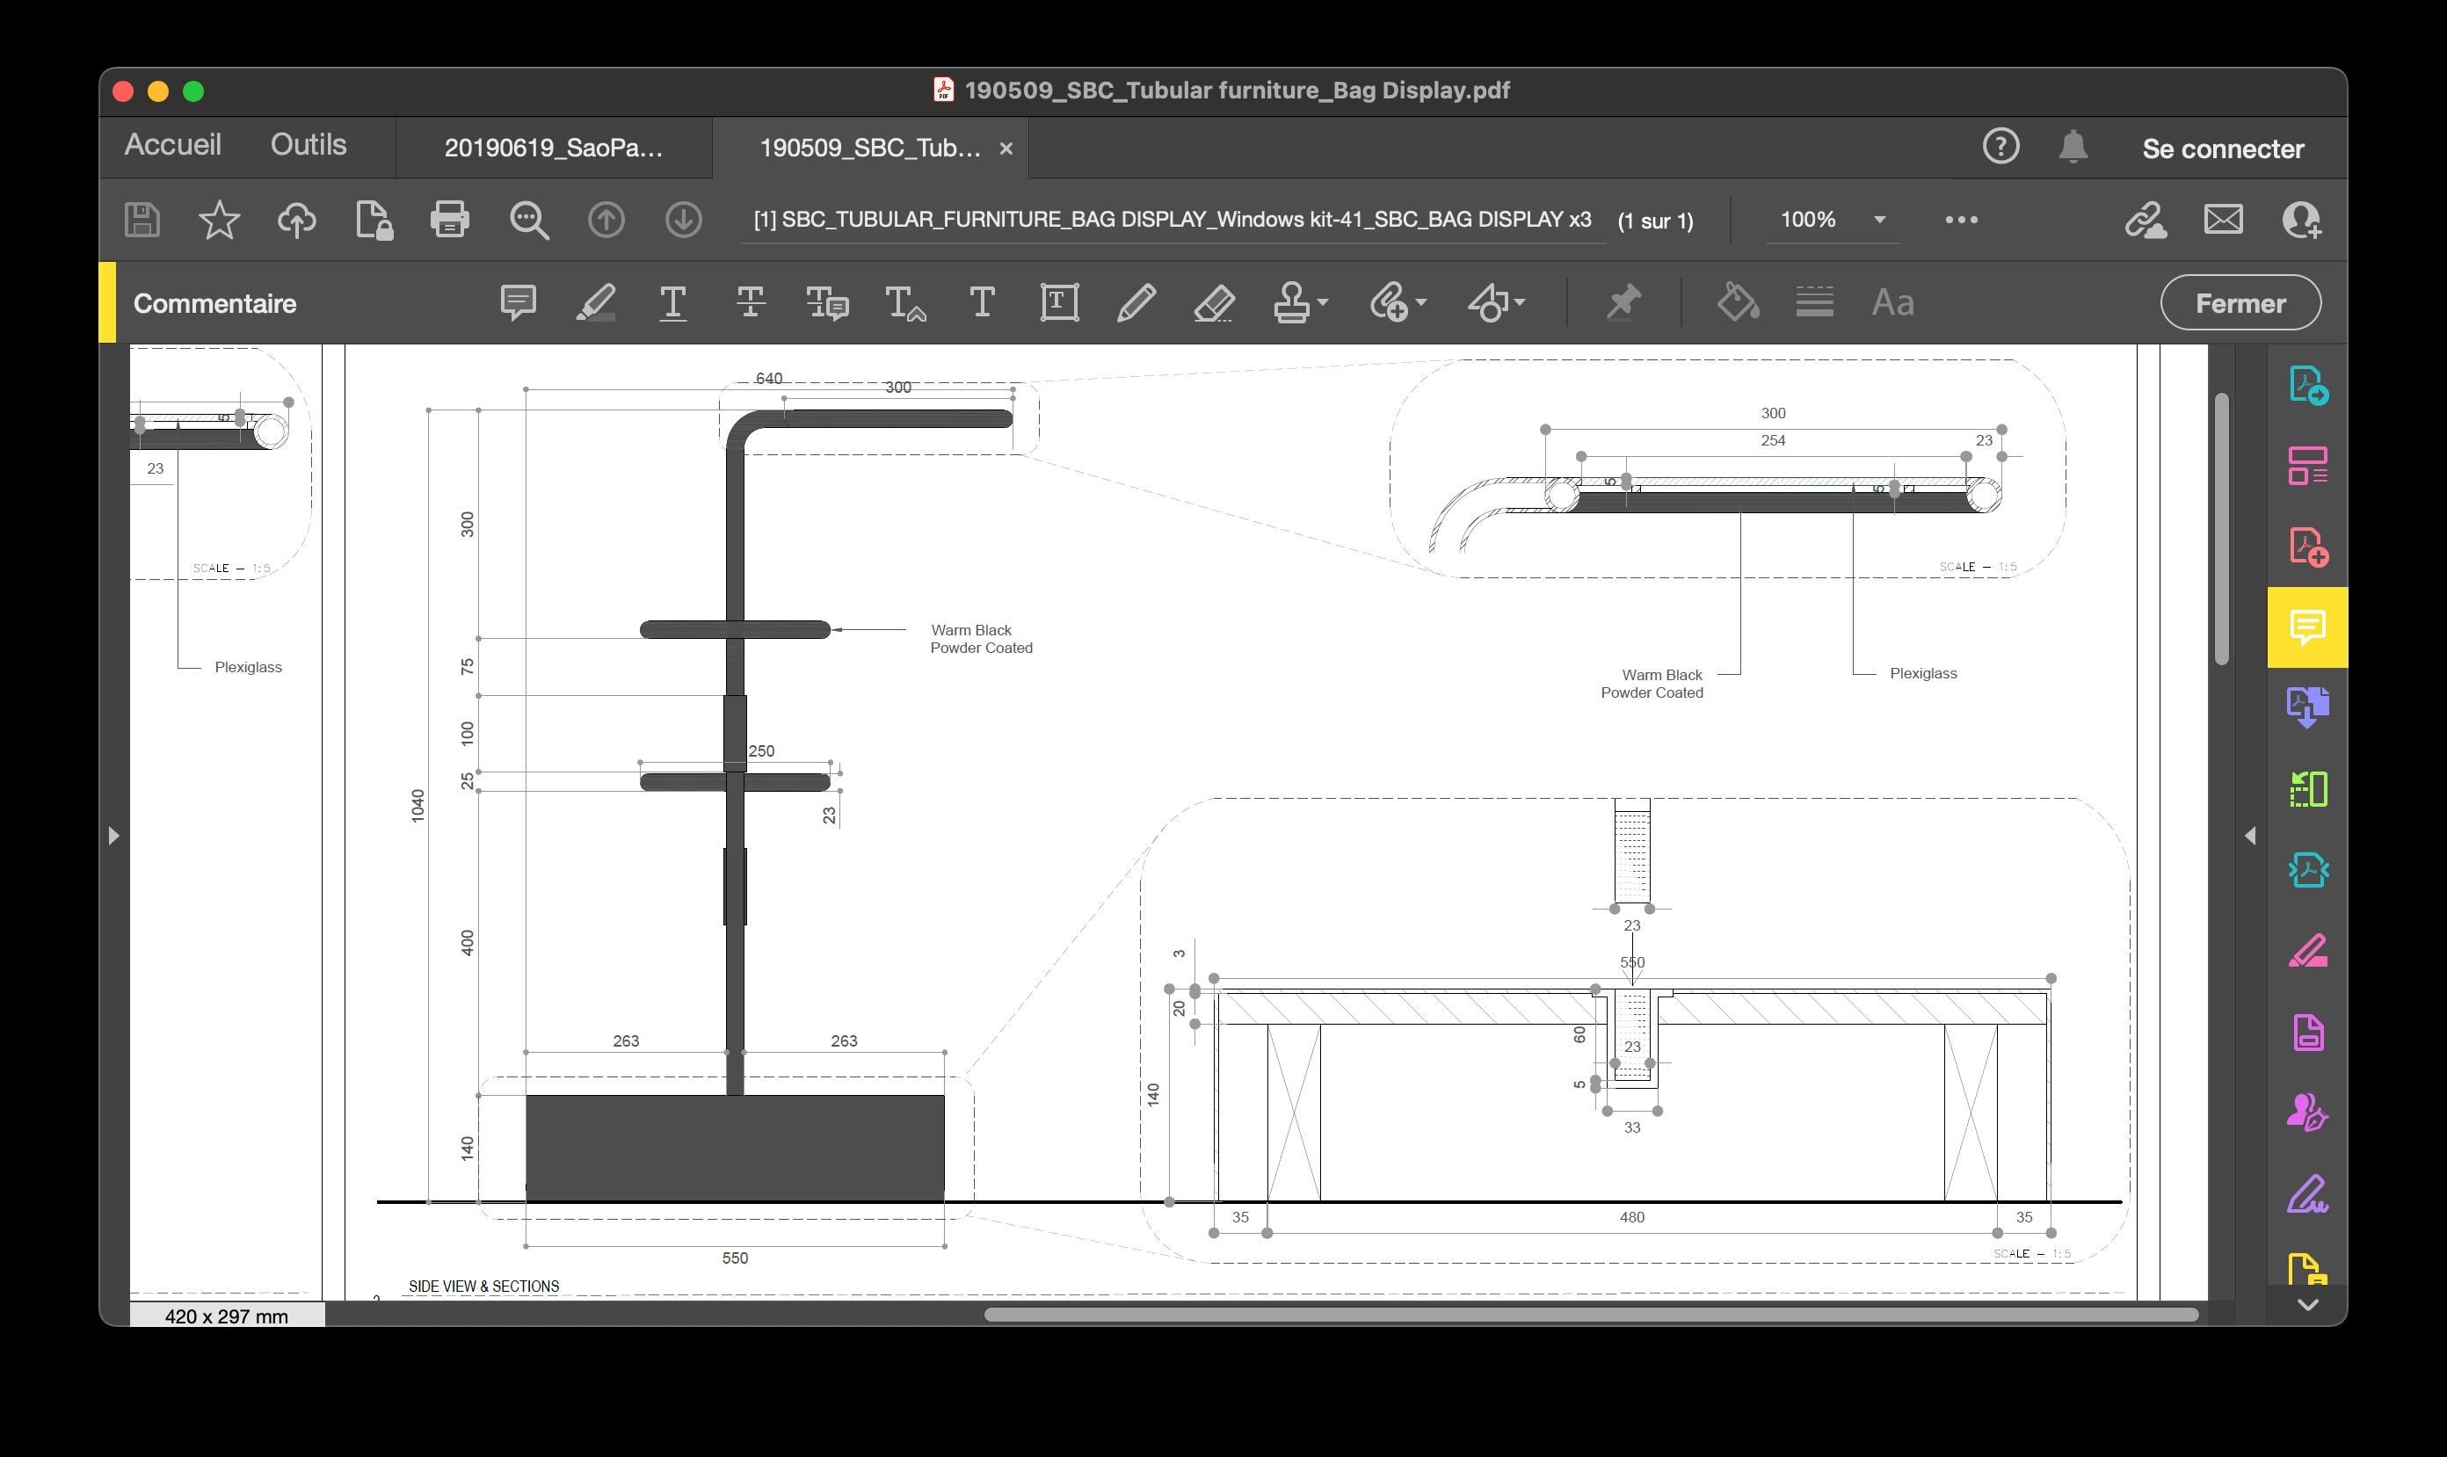Click the zoom magnifier icon
The width and height of the screenshot is (2447, 1457).
tap(528, 219)
